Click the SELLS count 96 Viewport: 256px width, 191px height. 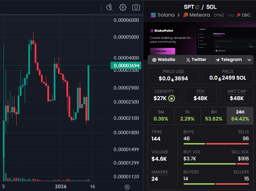point(246,138)
